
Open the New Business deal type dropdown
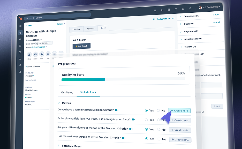(32, 90)
